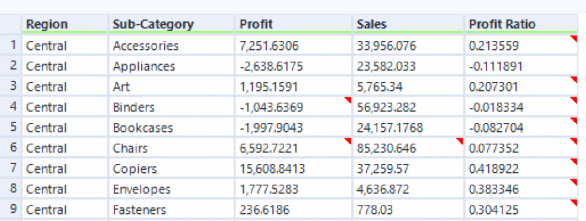Screen dimensions: 586x221
Task: Click the Profit column header
Action: click(x=293, y=24)
